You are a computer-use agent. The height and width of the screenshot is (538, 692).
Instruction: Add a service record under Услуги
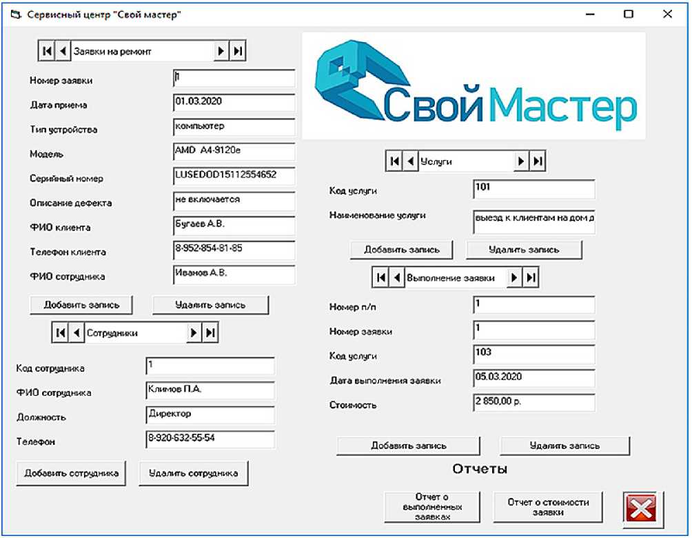(x=402, y=250)
